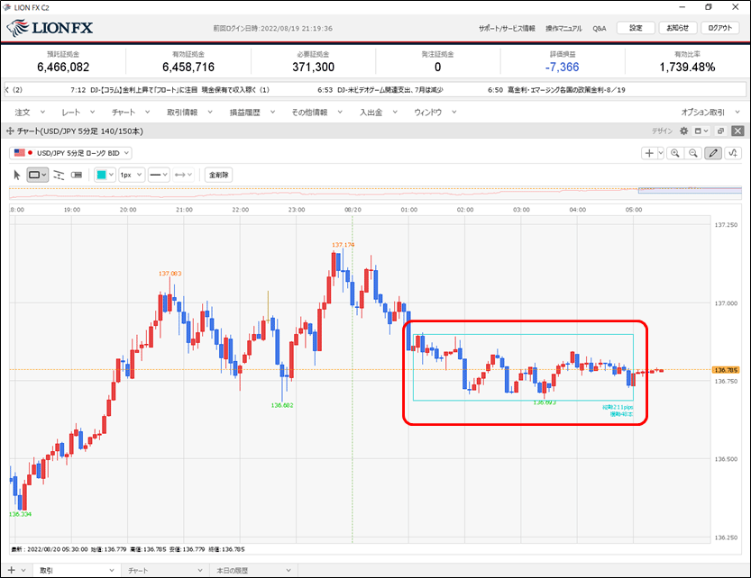The image size is (751, 578).
Task: Add new tab with bottom plus icon
Action: click(12, 570)
